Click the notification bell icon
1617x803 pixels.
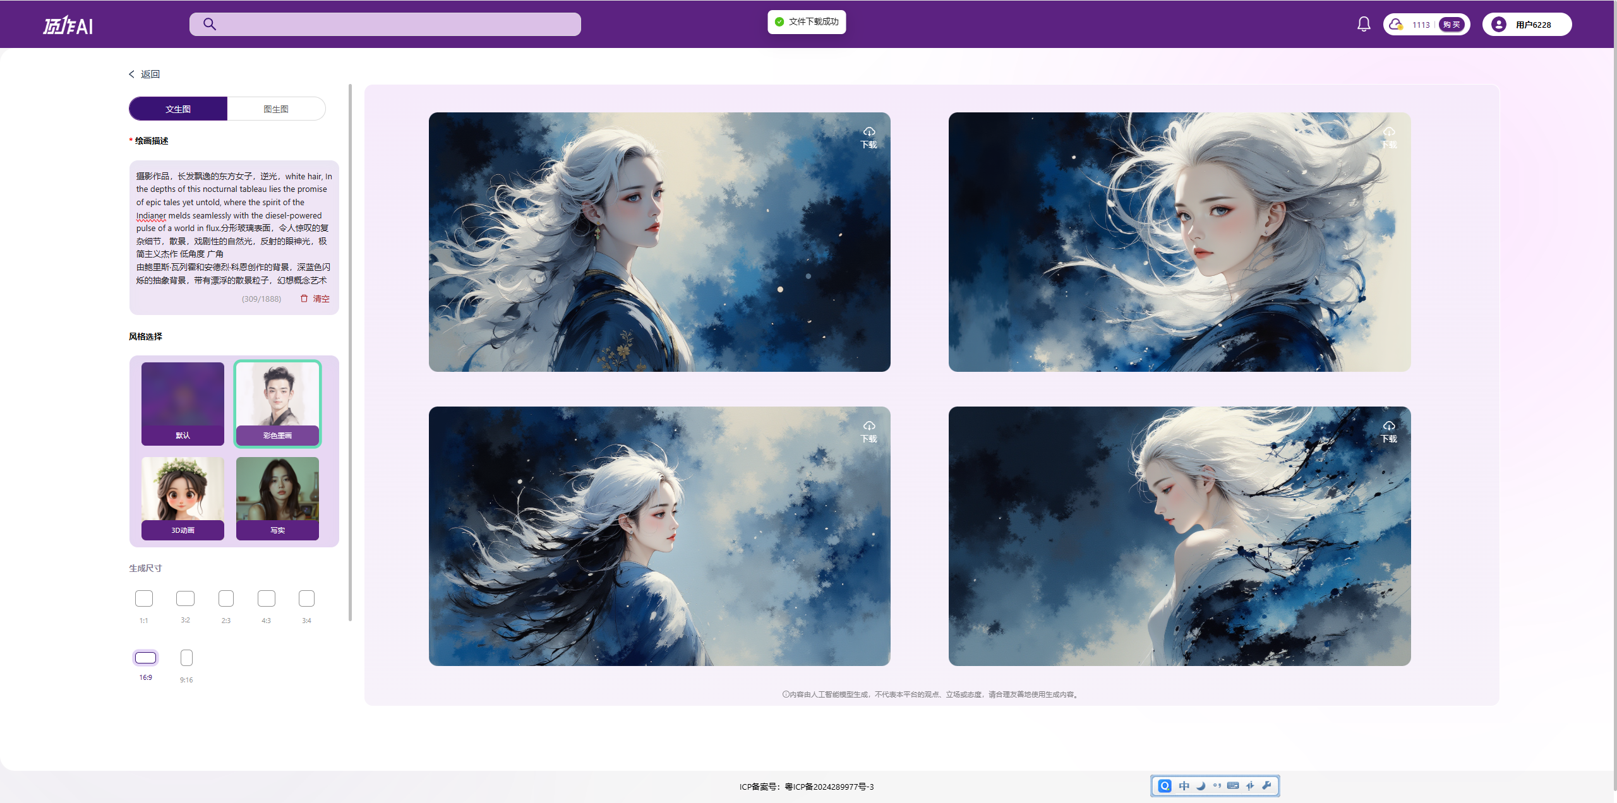coord(1364,24)
